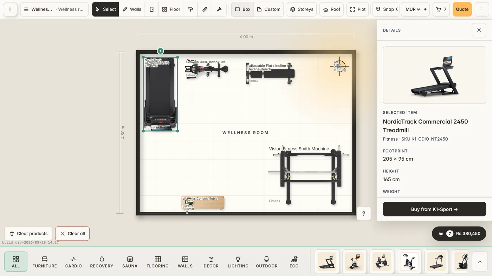The width and height of the screenshot is (492, 276).
Task: Pick the partially visible elliptical thumbnail
Action: (x=460, y=261)
